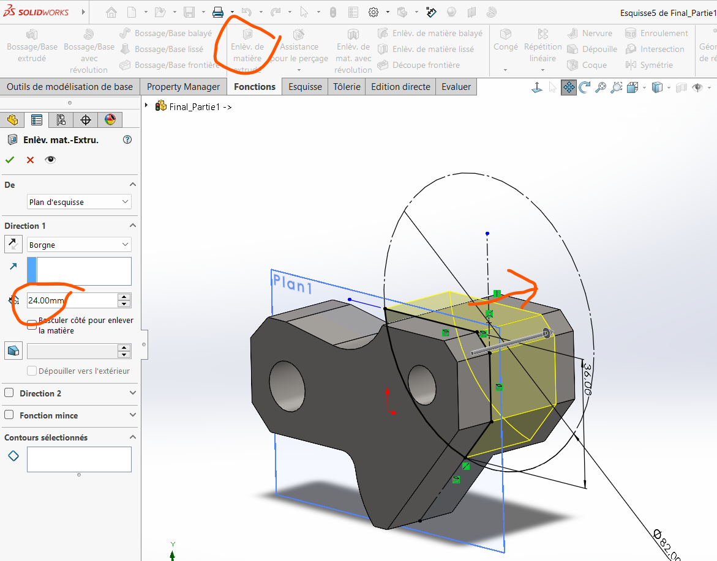Click the Dépouille command
This screenshot has height=561, width=717.
pos(592,50)
